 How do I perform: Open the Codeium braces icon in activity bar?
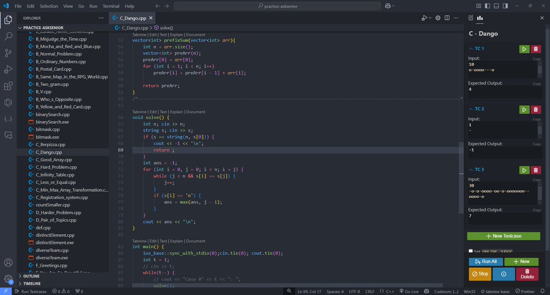(8, 118)
